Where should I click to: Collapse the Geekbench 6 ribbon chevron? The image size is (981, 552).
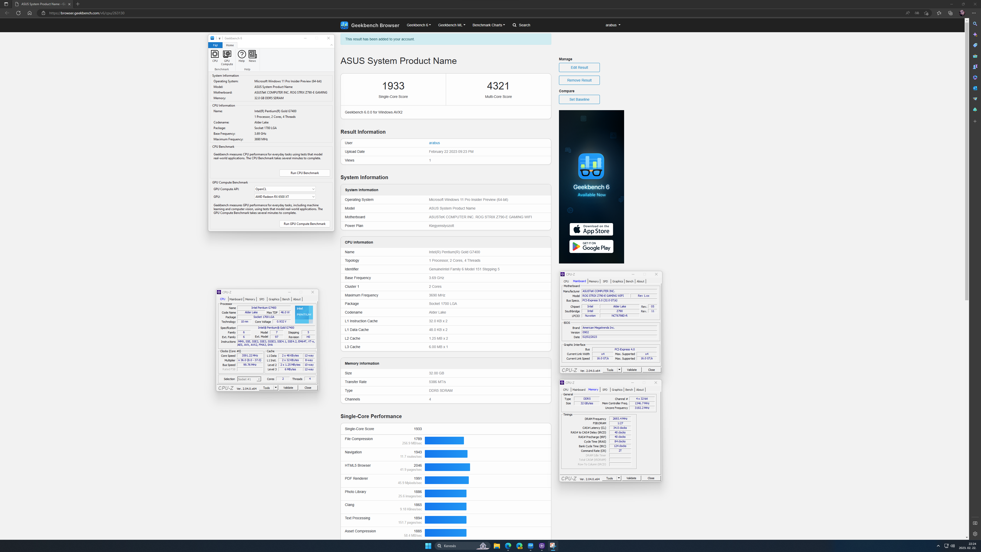click(331, 45)
